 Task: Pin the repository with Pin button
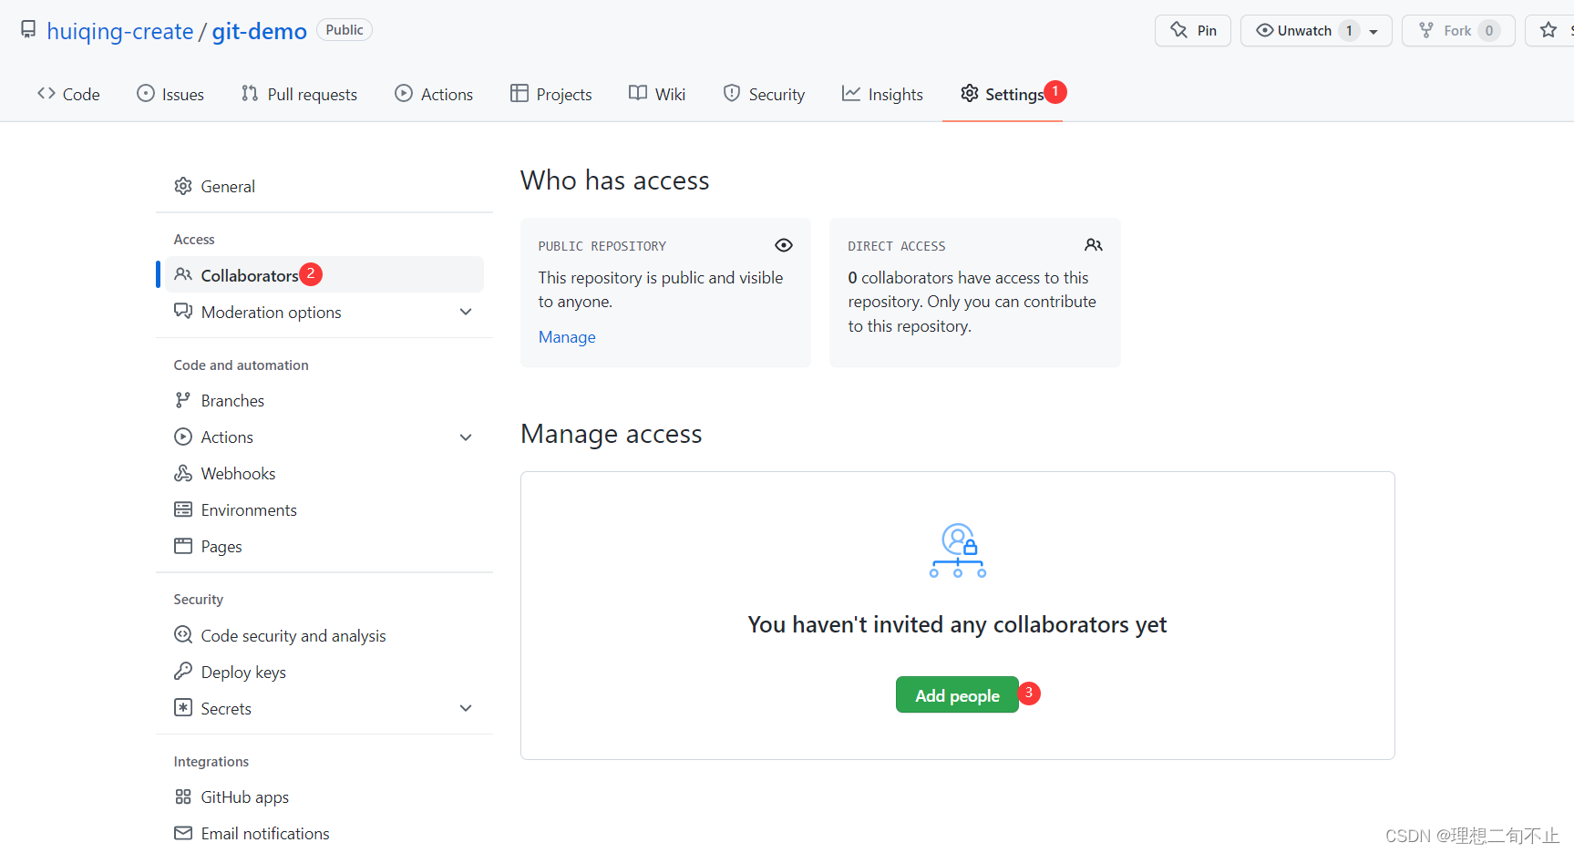(1193, 30)
